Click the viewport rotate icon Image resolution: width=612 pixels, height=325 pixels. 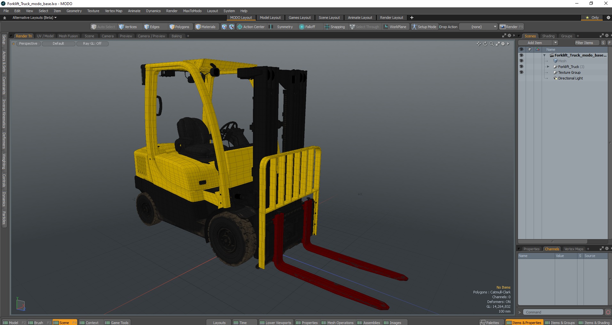point(485,44)
